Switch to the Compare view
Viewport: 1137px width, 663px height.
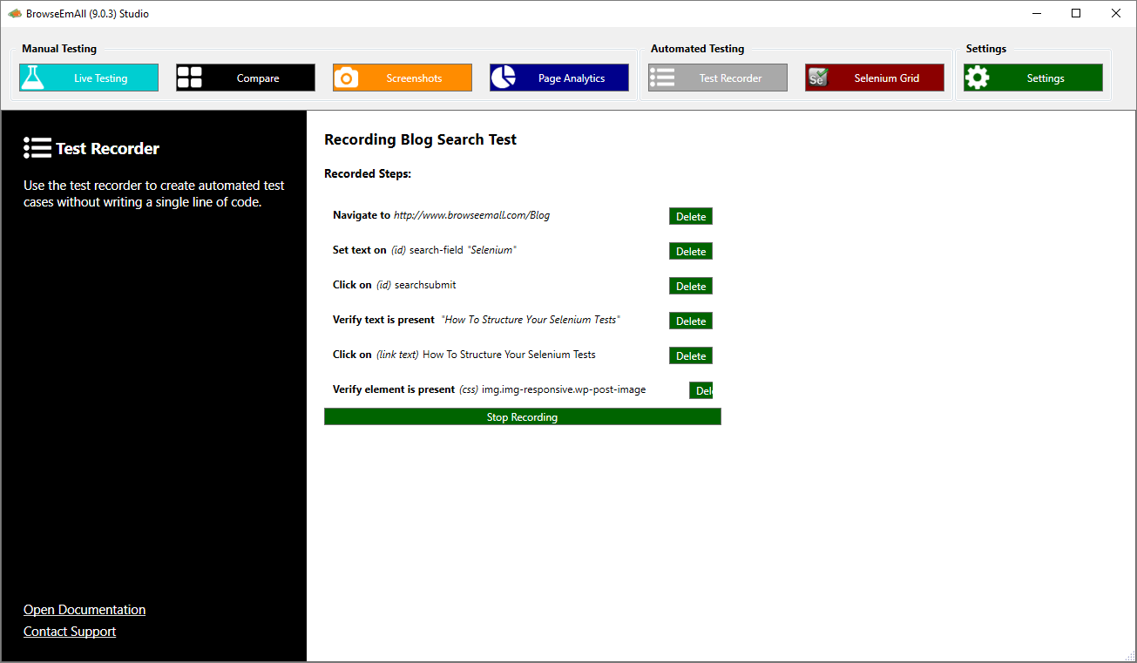(x=258, y=78)
